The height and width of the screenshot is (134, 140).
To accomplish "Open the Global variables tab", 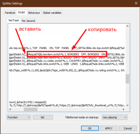I will [52, 13].
